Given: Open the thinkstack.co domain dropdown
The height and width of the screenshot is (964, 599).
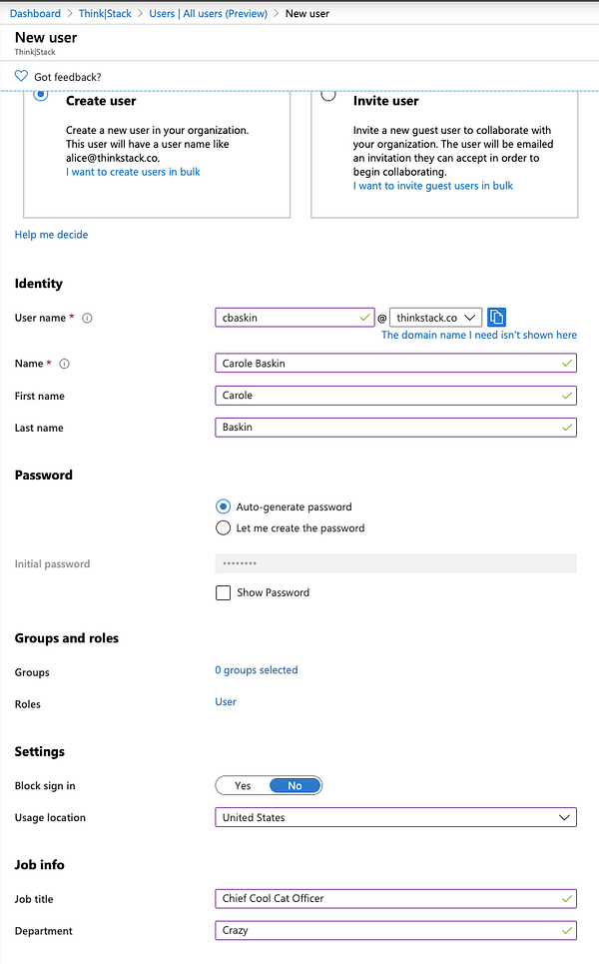Looking at the screenshot, I should tap(435, 318).
